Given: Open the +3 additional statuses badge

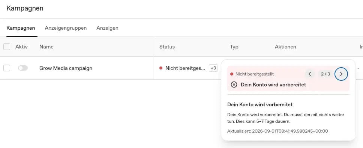Looking at the screenshot, I should click(213, 68).
